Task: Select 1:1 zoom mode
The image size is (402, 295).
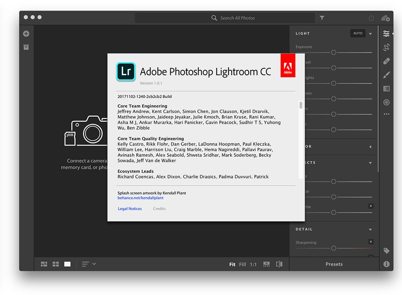Action: [x=253, y=264]
